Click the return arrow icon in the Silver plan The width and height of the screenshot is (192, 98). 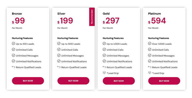tap(59, 67)
